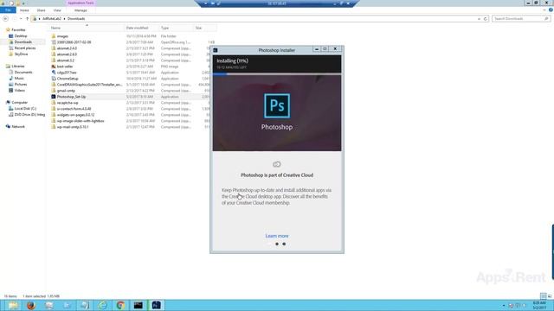Open recent locations dropdown arrow

click(21, 19)
